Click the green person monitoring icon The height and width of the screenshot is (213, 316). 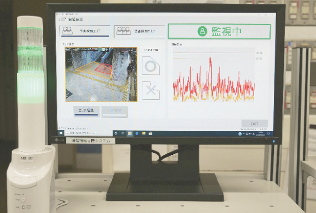click(x=202, y=32)
